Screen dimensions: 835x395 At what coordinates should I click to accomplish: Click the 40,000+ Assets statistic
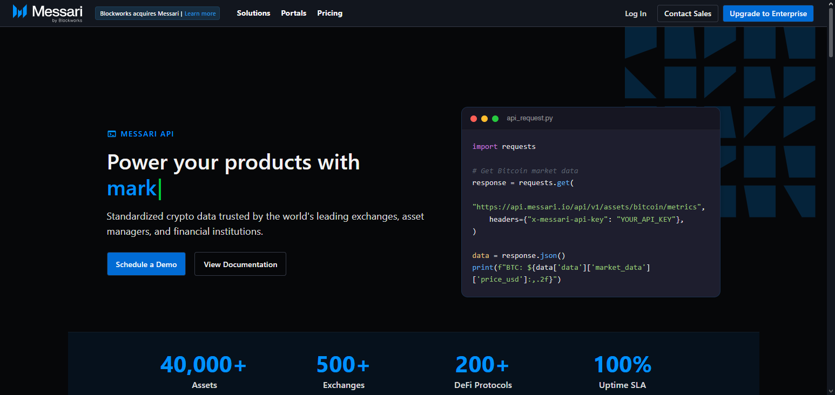coord(204,372)
